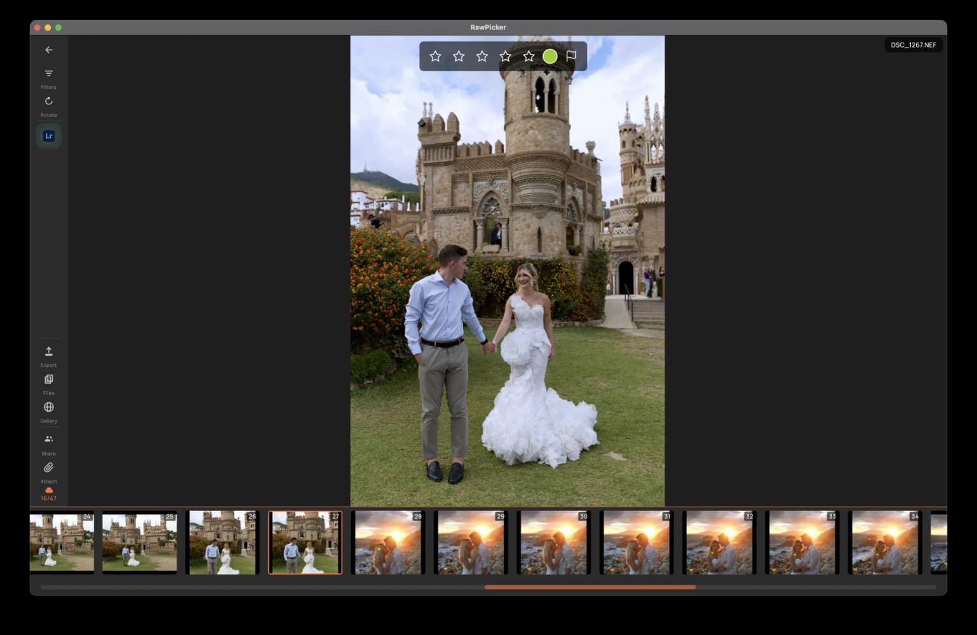Click the Share people icon
977x635 pixels.
pyautogui.click(x=49, y=439)
